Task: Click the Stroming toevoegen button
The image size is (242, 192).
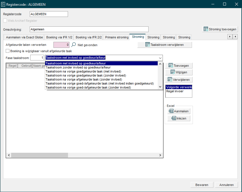Action: (x=220, y=29)
